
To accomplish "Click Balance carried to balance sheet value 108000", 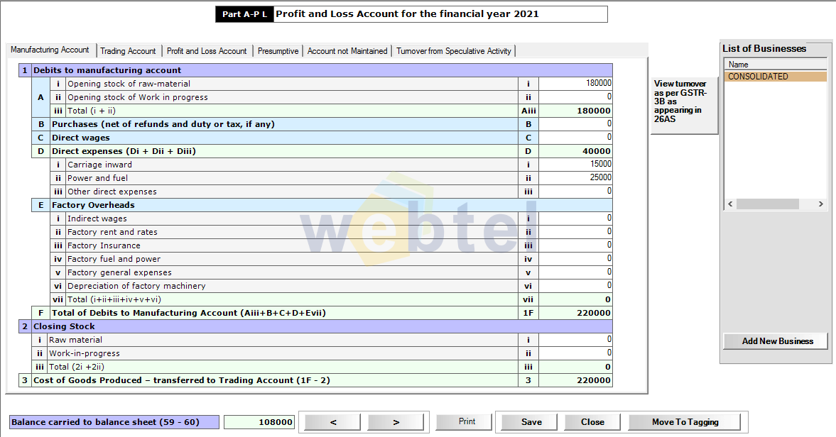I will 259,422.
